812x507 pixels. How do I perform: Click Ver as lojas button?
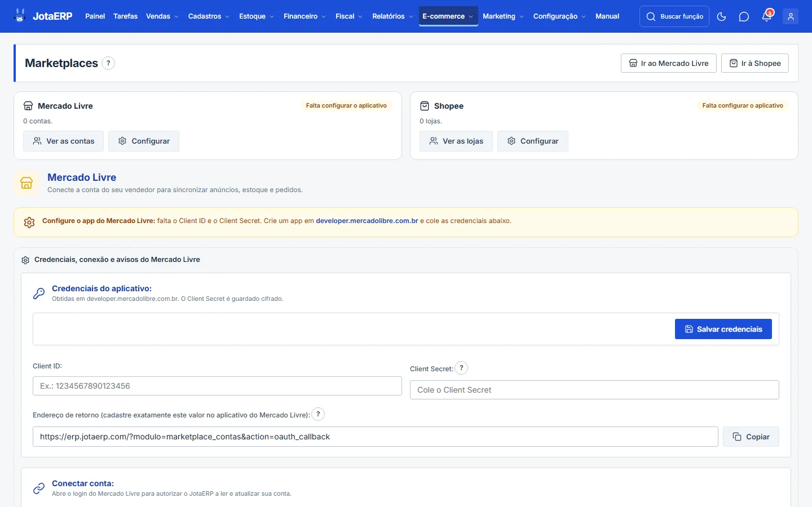(x=456, y=141)
